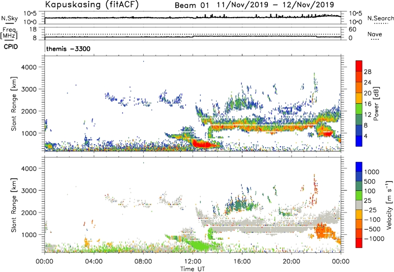The image size is (394, 272).
Task: Click the red high-power patch near 13:00
Action: (x=202, y=144)
